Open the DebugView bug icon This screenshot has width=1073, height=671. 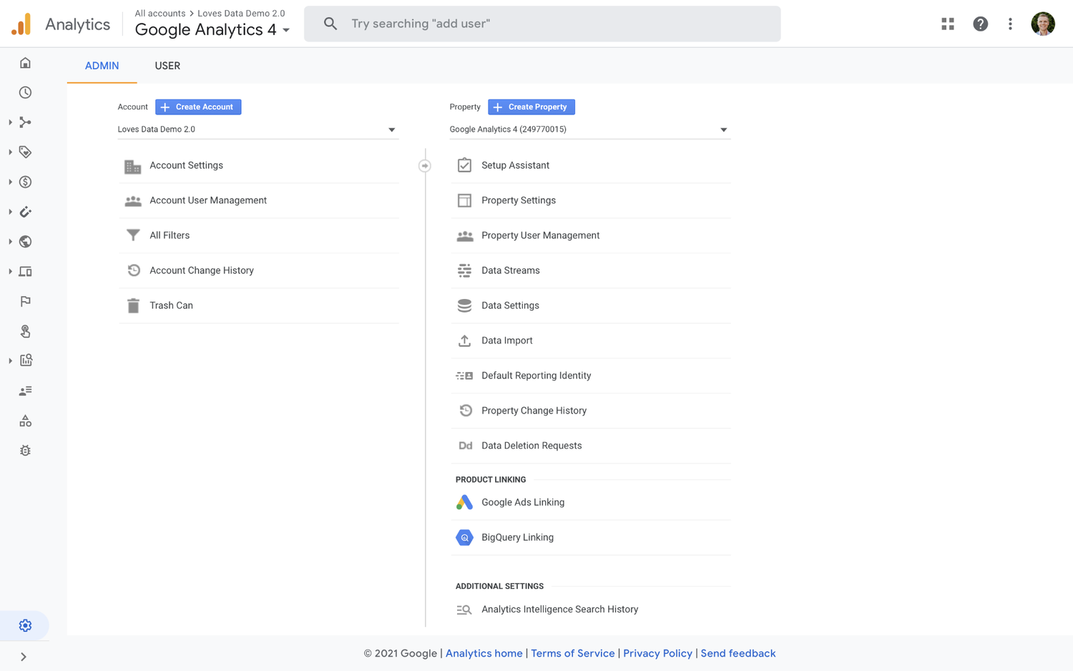click(x=25, y=451)
